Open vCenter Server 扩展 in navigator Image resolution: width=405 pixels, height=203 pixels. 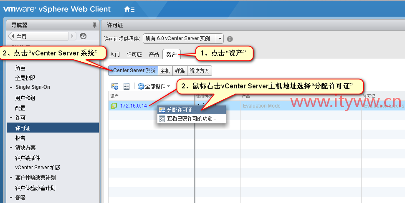coord(38,168)
